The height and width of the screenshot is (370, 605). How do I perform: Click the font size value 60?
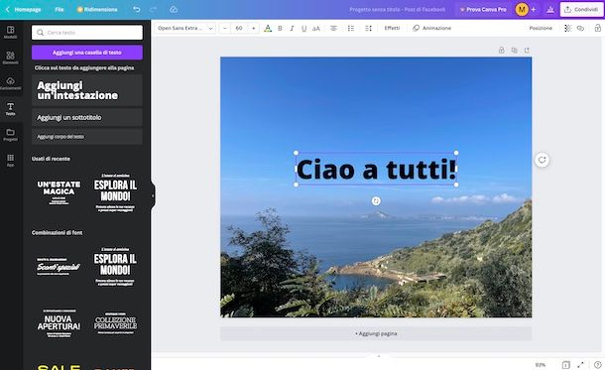click(239, 28)
